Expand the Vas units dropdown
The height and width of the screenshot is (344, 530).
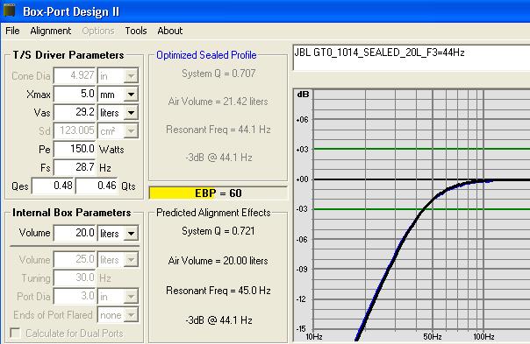131,113
